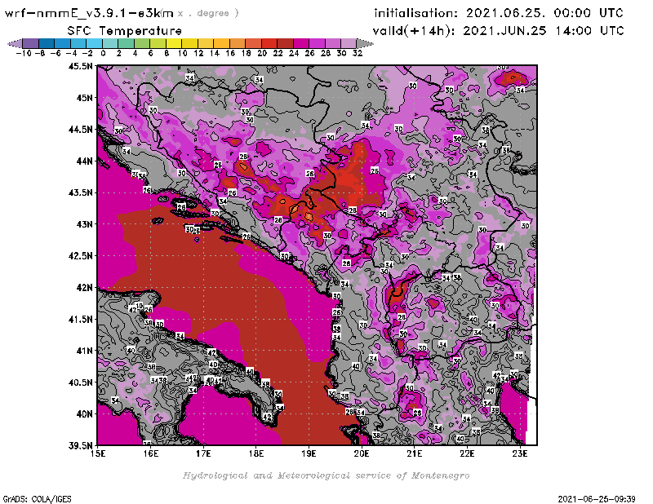Click the "45.5N" latitude label
Screen dimensions: 653x504
click(x=80, y=66)
